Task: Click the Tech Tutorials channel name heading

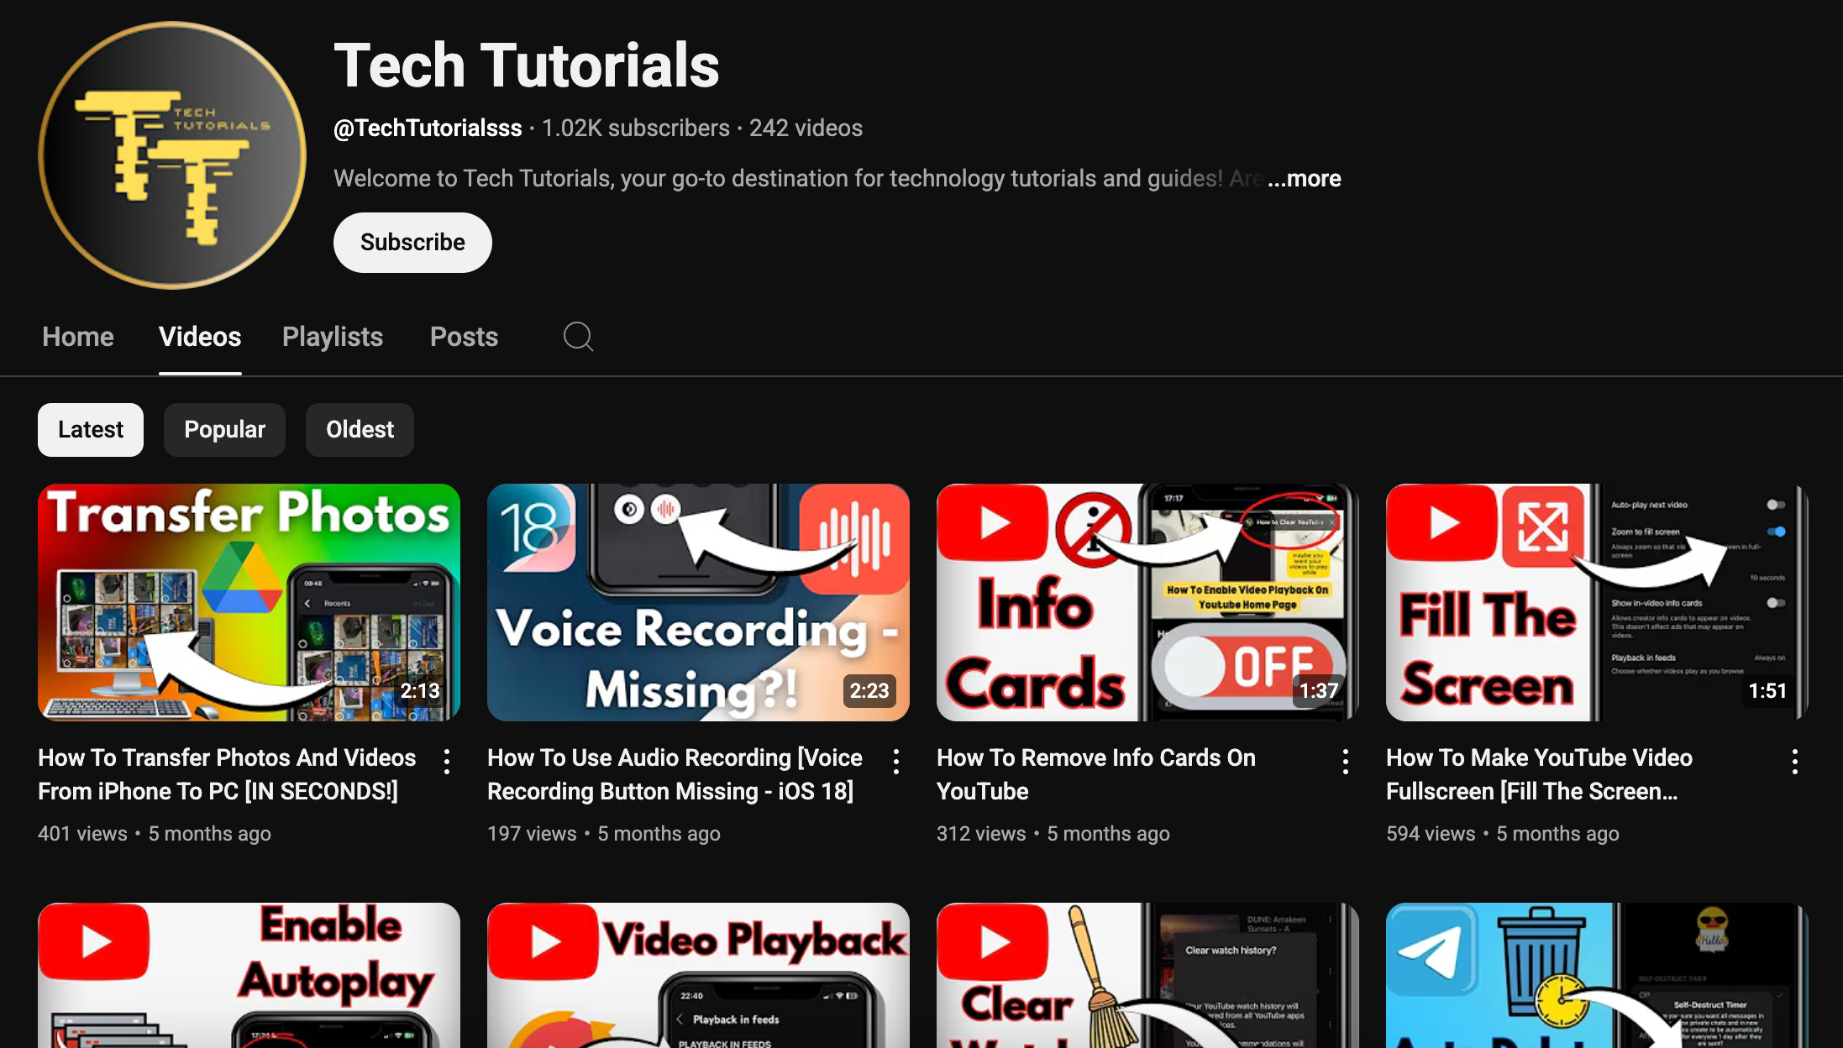Action: (527, 65)
